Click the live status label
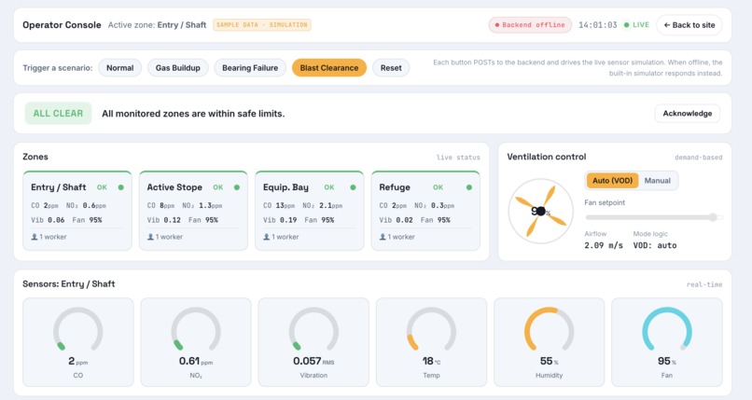Viewport: 752px width, 400px height. [x=458, y=158]
